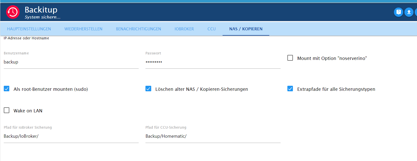Screen dimensions: 417x161
Task: Open the Wiederherstellen tab
Action: 83,29
